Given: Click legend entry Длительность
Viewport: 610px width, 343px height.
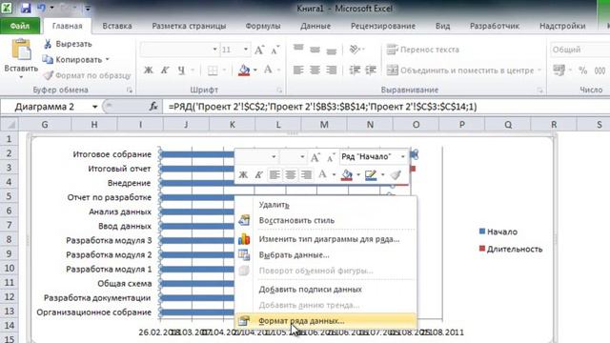Looking at the screenshot, I should (511, 249).
